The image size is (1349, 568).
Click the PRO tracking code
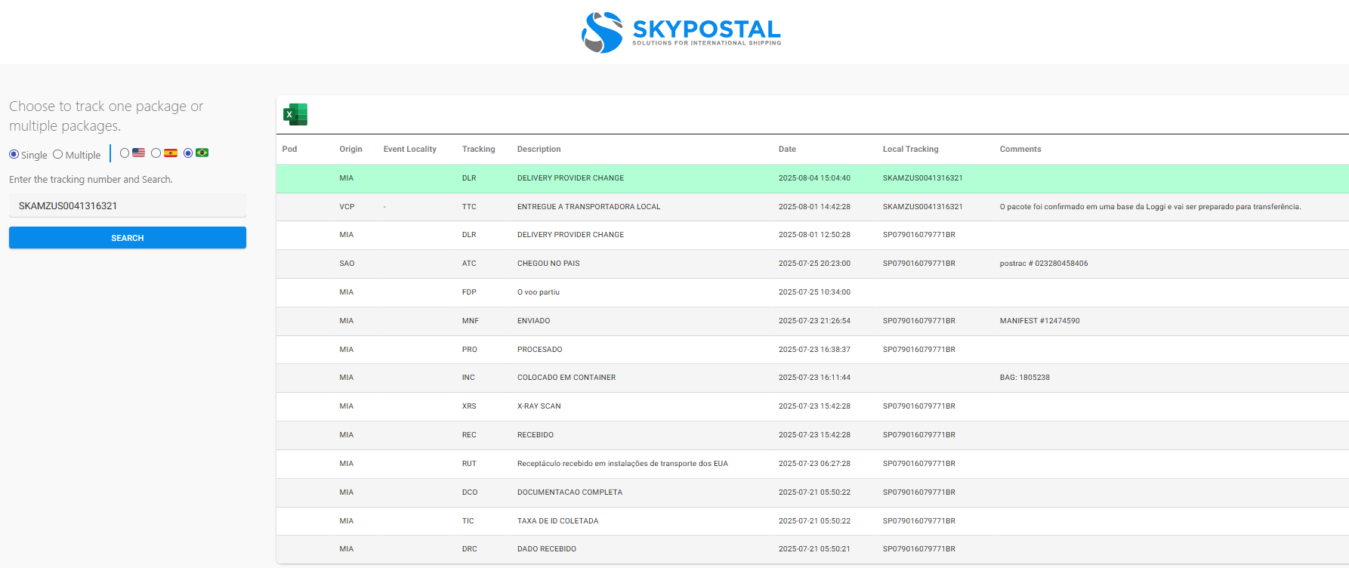469,350
